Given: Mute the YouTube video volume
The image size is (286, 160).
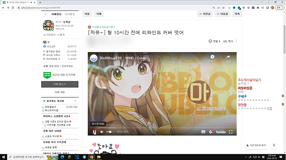Looking at the screenshot, I should click(x=102, y=132).
